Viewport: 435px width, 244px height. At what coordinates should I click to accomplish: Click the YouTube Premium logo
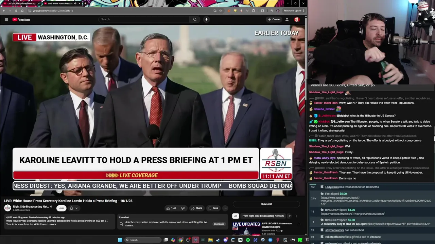[x=21, y=19]
